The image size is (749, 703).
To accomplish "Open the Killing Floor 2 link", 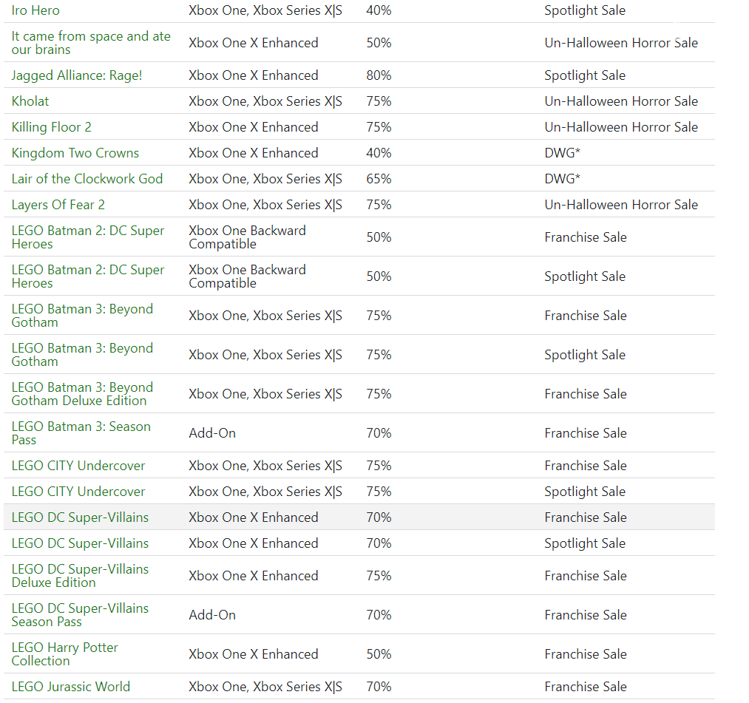I will click(x=51, y=127).
